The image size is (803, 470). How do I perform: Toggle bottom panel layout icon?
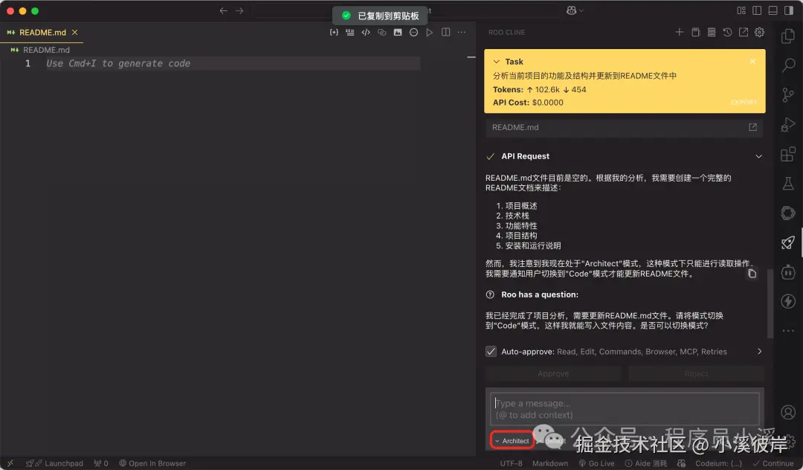[773, 10]
